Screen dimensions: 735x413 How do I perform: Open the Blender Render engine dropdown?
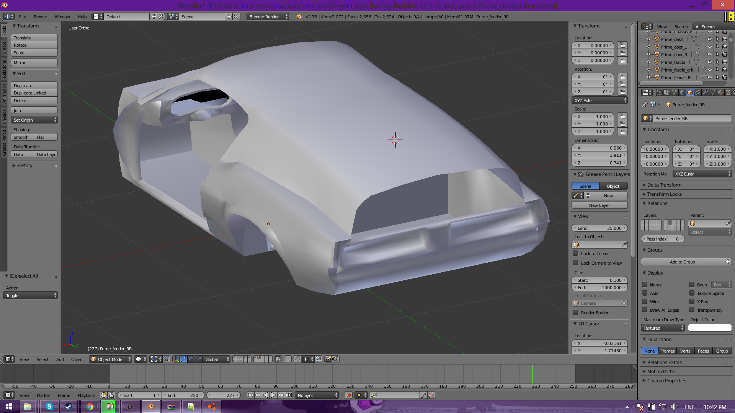(x=268, y=16)
